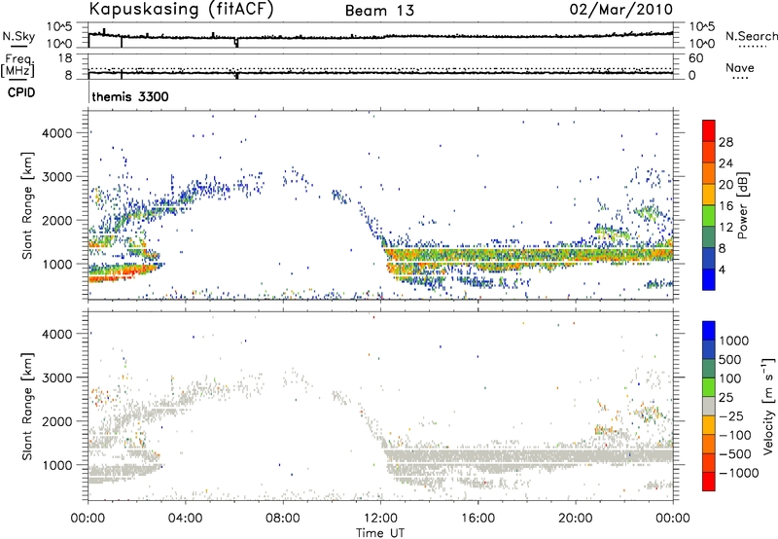778x539 pixels.
Task: Select the "Freq. [MHz]" axis label
Action: coord(18,65)
